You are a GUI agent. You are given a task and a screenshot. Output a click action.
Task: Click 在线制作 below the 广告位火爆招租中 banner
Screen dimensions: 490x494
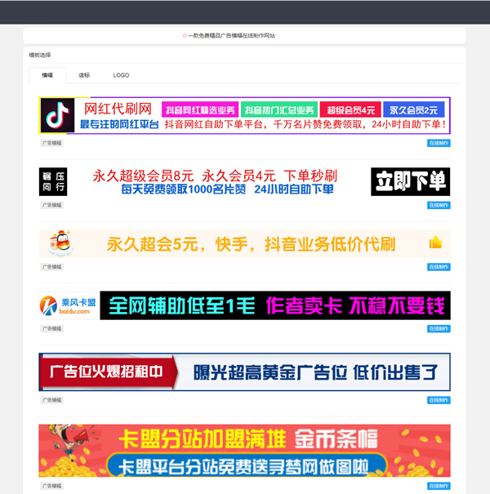(x=439, y=400)
